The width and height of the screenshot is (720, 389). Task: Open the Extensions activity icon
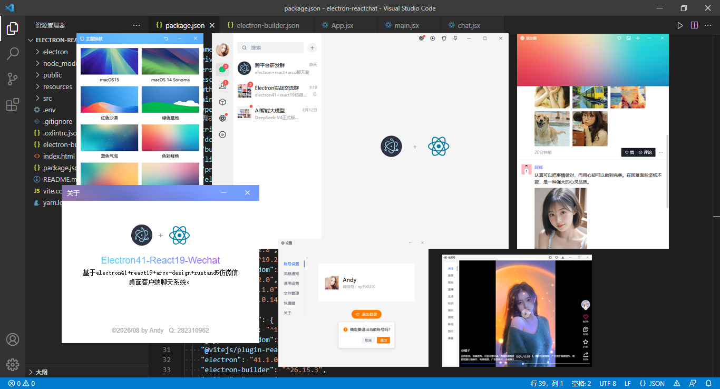point(13,104)
